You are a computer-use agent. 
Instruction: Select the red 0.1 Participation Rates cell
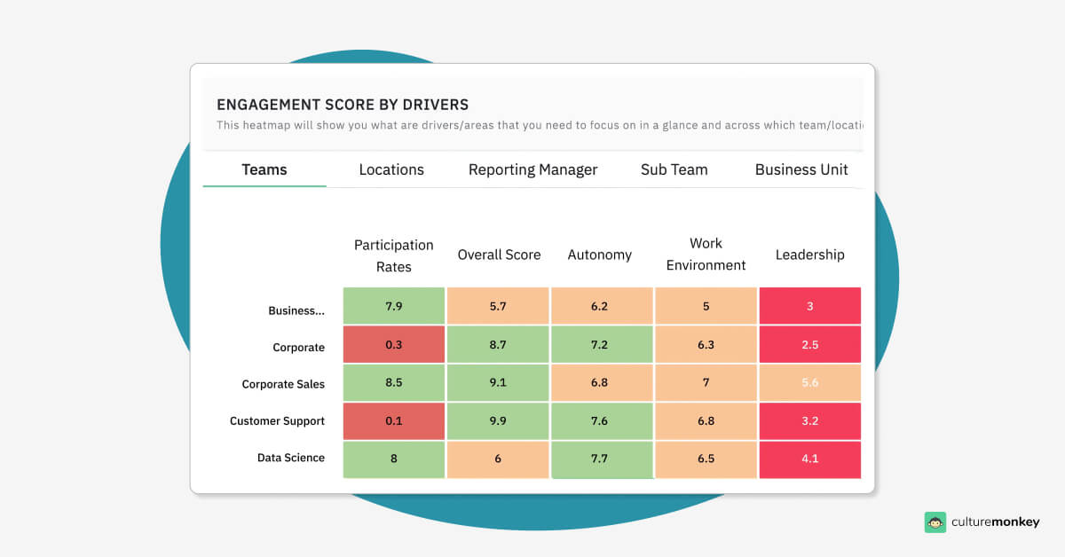tap(393, 420)
